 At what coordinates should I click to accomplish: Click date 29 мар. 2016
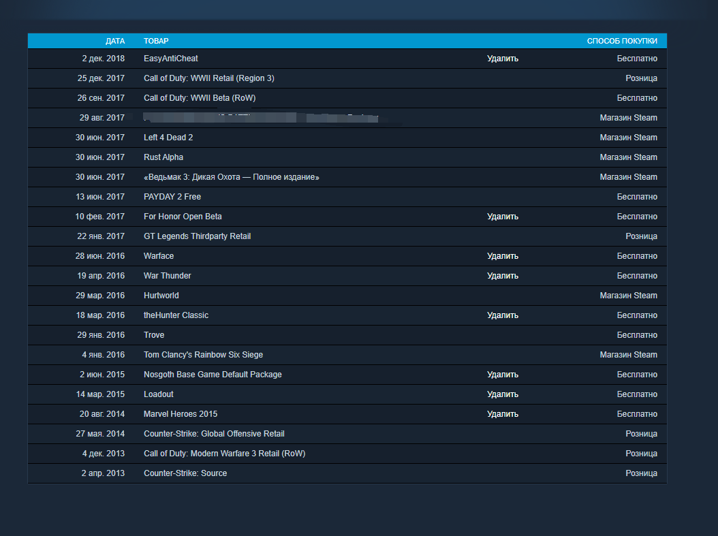point(100,296)
